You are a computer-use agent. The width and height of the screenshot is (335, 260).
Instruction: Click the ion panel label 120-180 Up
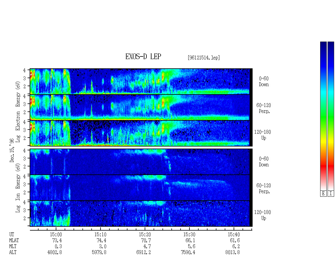[263, 215]
